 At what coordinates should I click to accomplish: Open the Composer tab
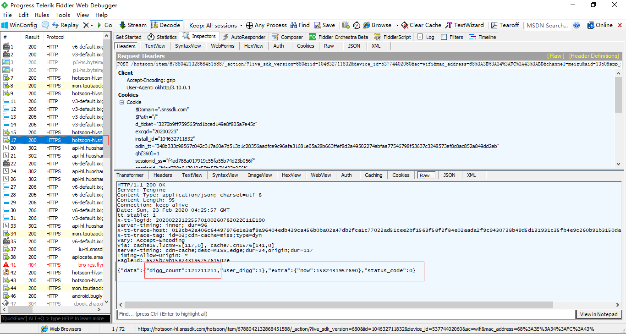click(287, 37)
